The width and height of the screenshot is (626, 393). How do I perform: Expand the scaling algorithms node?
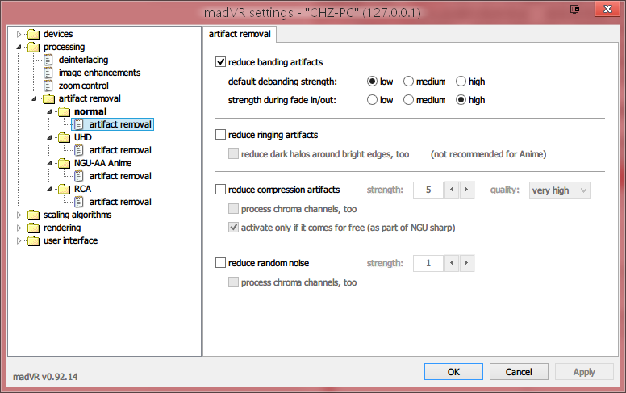point(19,215)
